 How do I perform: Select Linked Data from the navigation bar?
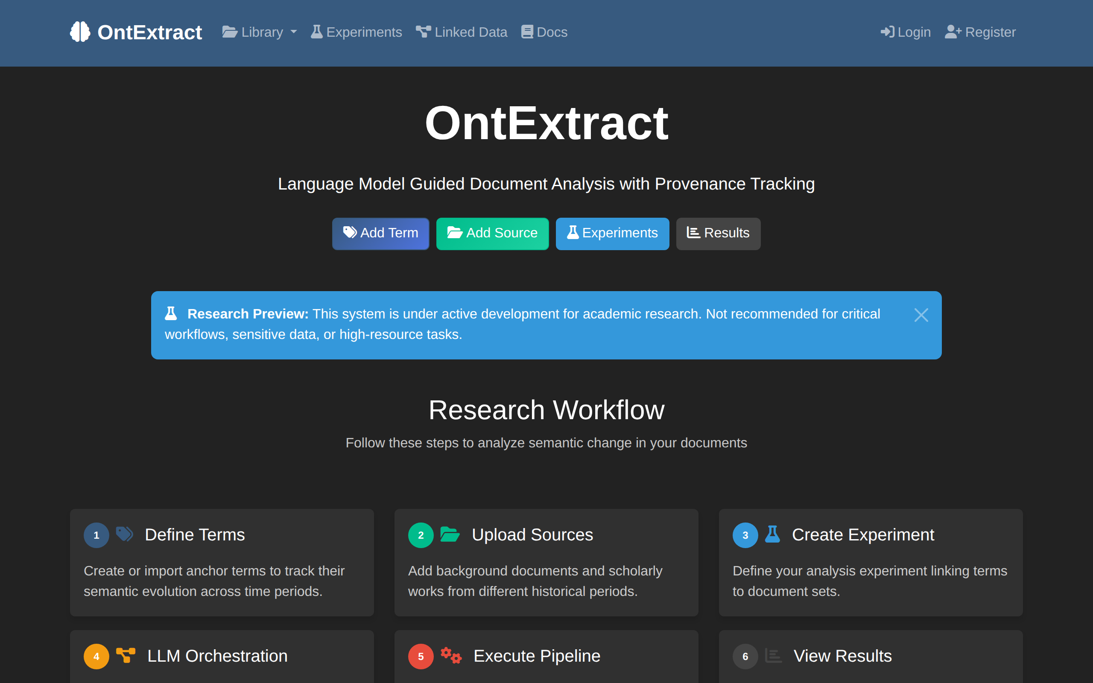tap(462, 32)
